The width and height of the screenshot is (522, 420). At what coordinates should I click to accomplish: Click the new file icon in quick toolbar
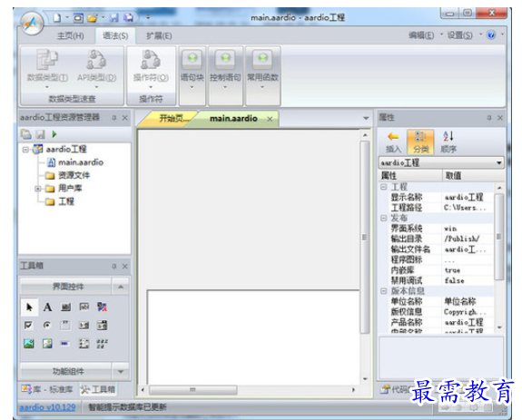click(x=57, y=17)
